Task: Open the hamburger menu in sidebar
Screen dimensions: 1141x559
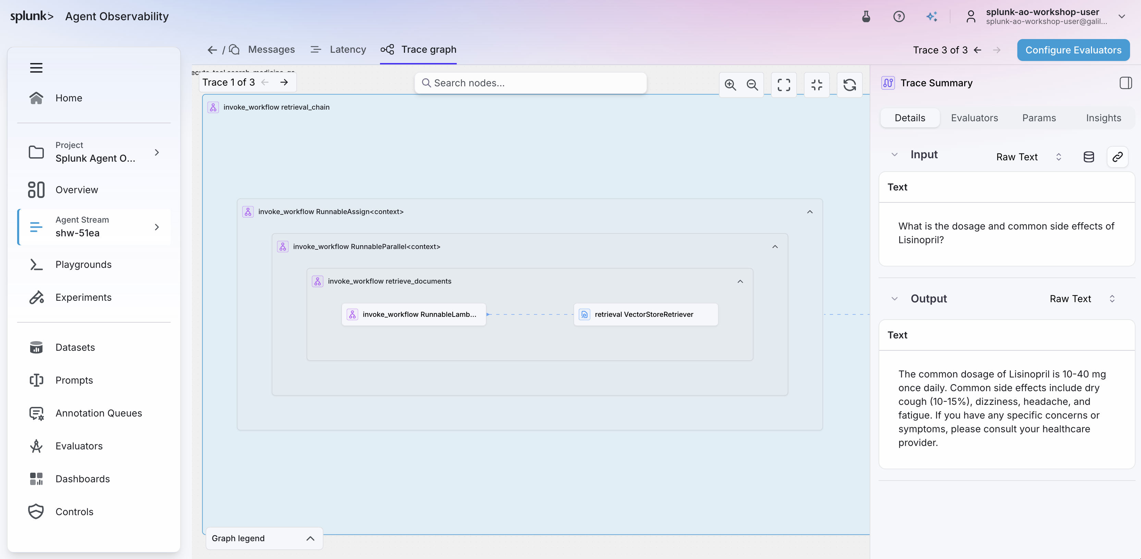Action: 36,68
